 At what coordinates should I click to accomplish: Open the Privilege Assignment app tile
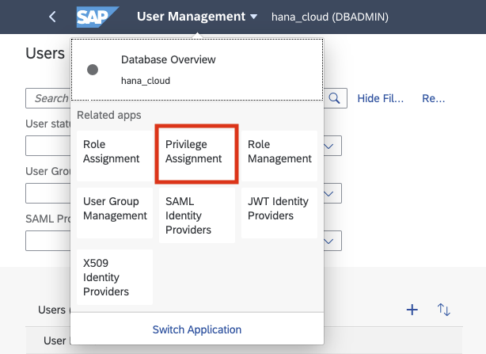[197, 154]
